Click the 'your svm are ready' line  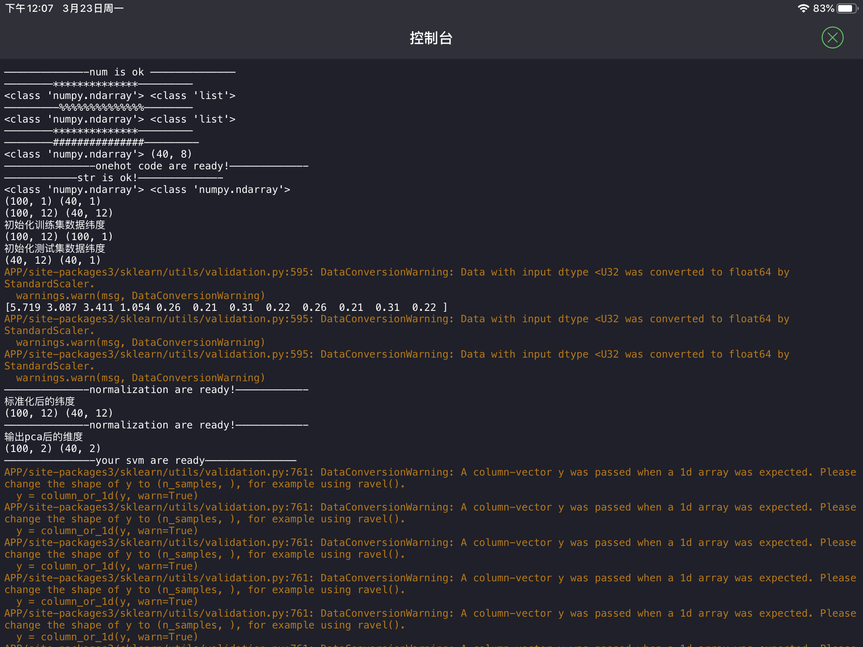click(x=150, y=460)
